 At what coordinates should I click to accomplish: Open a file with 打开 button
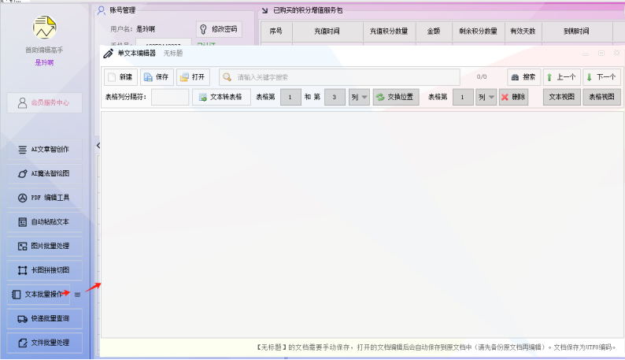click(x=193, y=77)
